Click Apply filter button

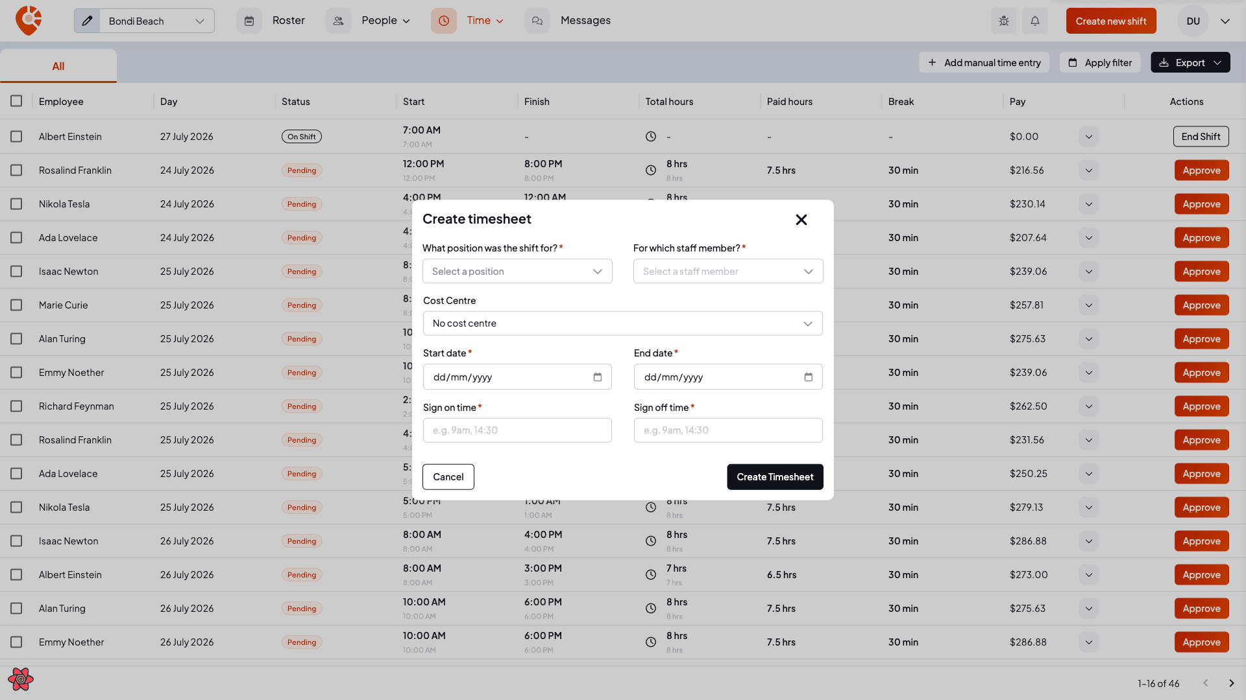(x=1100, y=62)
